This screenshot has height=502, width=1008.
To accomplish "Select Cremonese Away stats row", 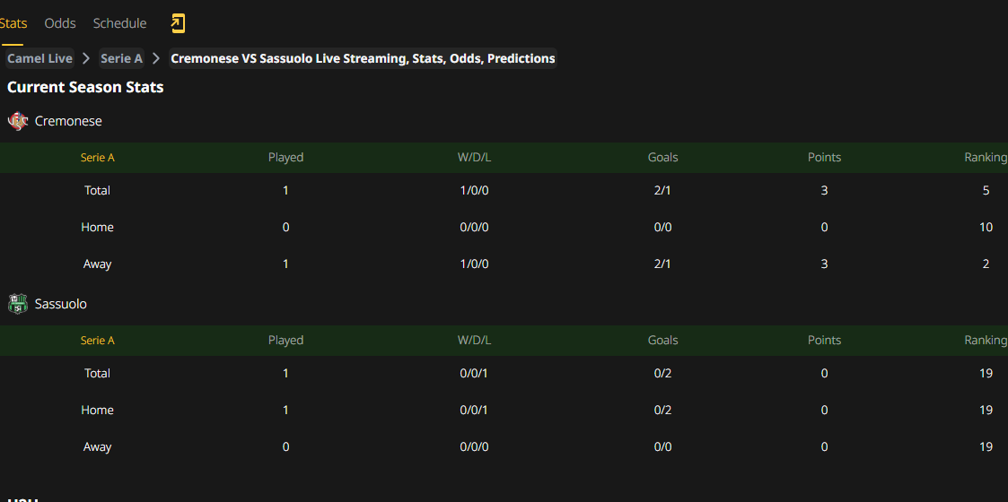I will (x=504, y=264).
